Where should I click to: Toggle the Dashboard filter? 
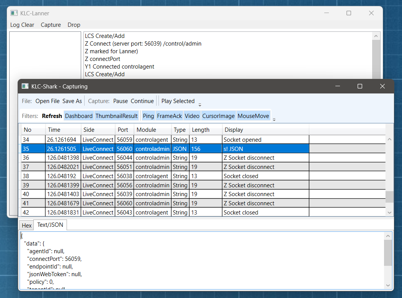[79, 116]
